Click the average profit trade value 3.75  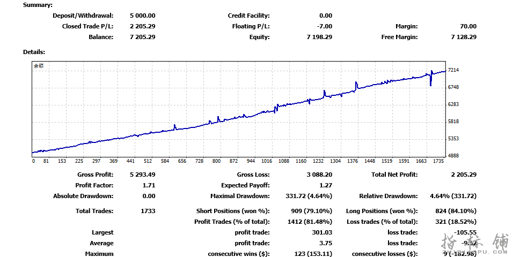click(326, 243)
